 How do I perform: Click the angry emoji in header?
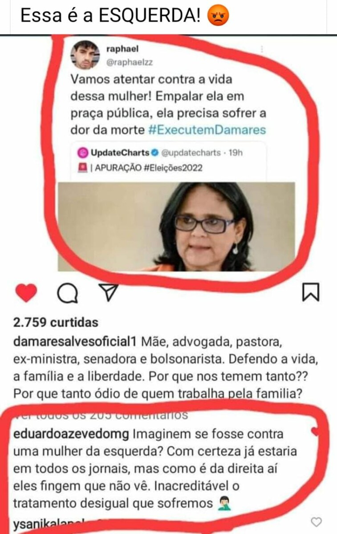pyautogui.click(x=218, y=16)
